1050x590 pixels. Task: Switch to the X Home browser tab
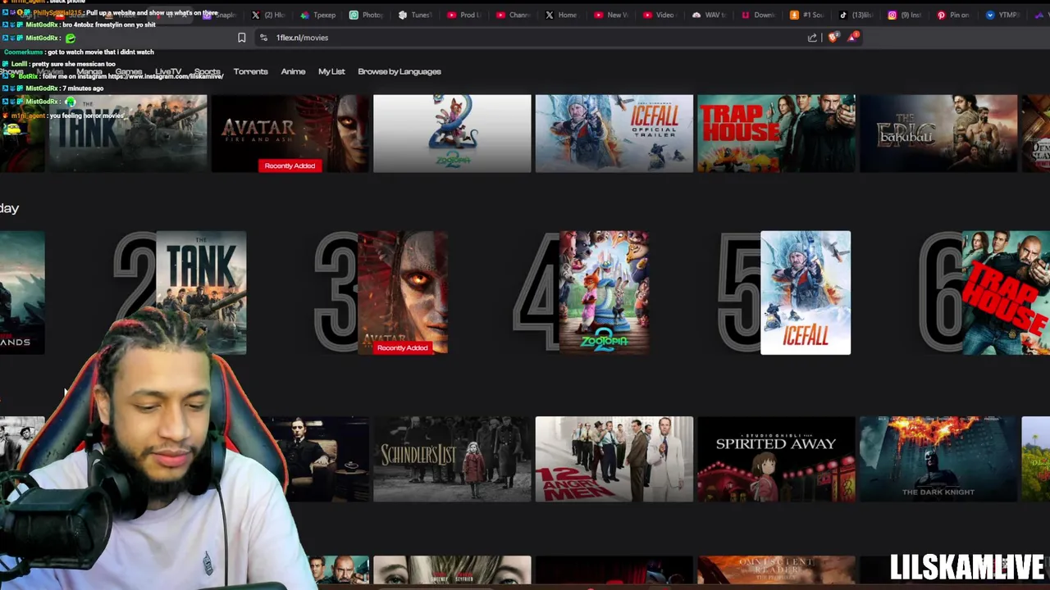click(562, 15)
